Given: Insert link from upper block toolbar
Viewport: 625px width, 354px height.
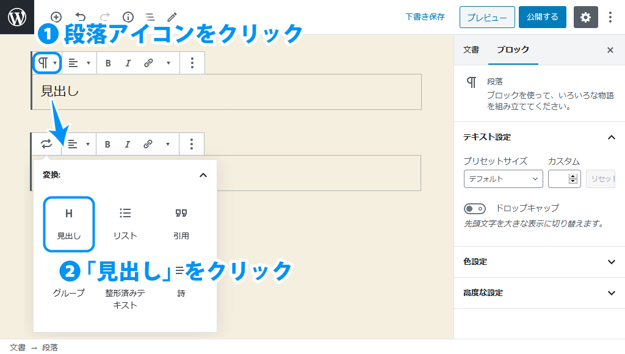Looking at the screenshot, I should tap(148, 63).
